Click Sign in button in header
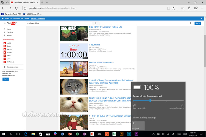 [197, 23]
